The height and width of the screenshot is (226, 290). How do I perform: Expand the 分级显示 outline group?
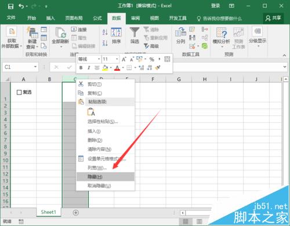pyautogui.click(x=258, y=37)
